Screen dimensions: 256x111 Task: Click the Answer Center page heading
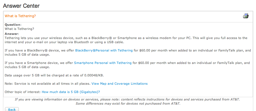(21, 6)
